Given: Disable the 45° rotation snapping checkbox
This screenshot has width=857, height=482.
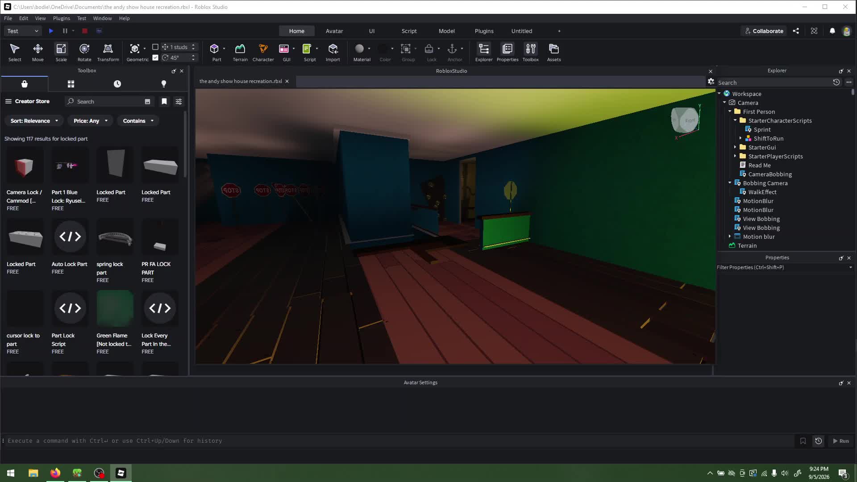Looking at the screenshot, I should click(x=155, y=58).
